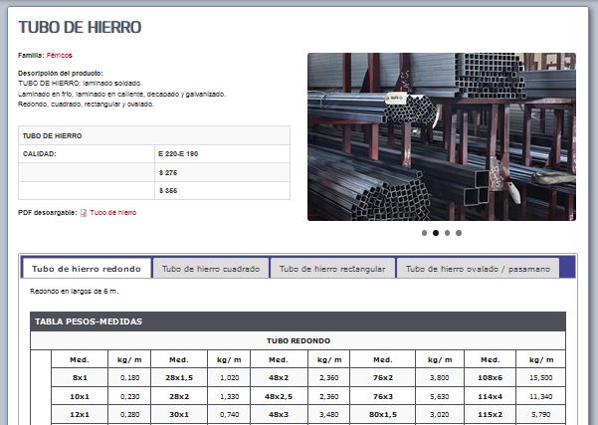This screenshot has height=425, width=598.
Task: Select the 48x2,5 measure cell
Action: point(279,396)
